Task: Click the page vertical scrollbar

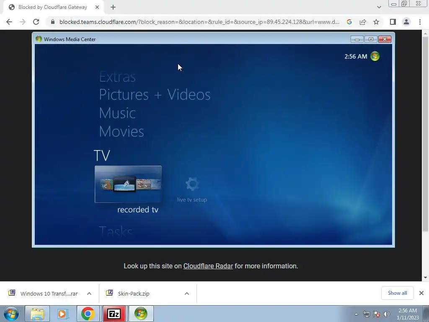Action: point(425,134)
